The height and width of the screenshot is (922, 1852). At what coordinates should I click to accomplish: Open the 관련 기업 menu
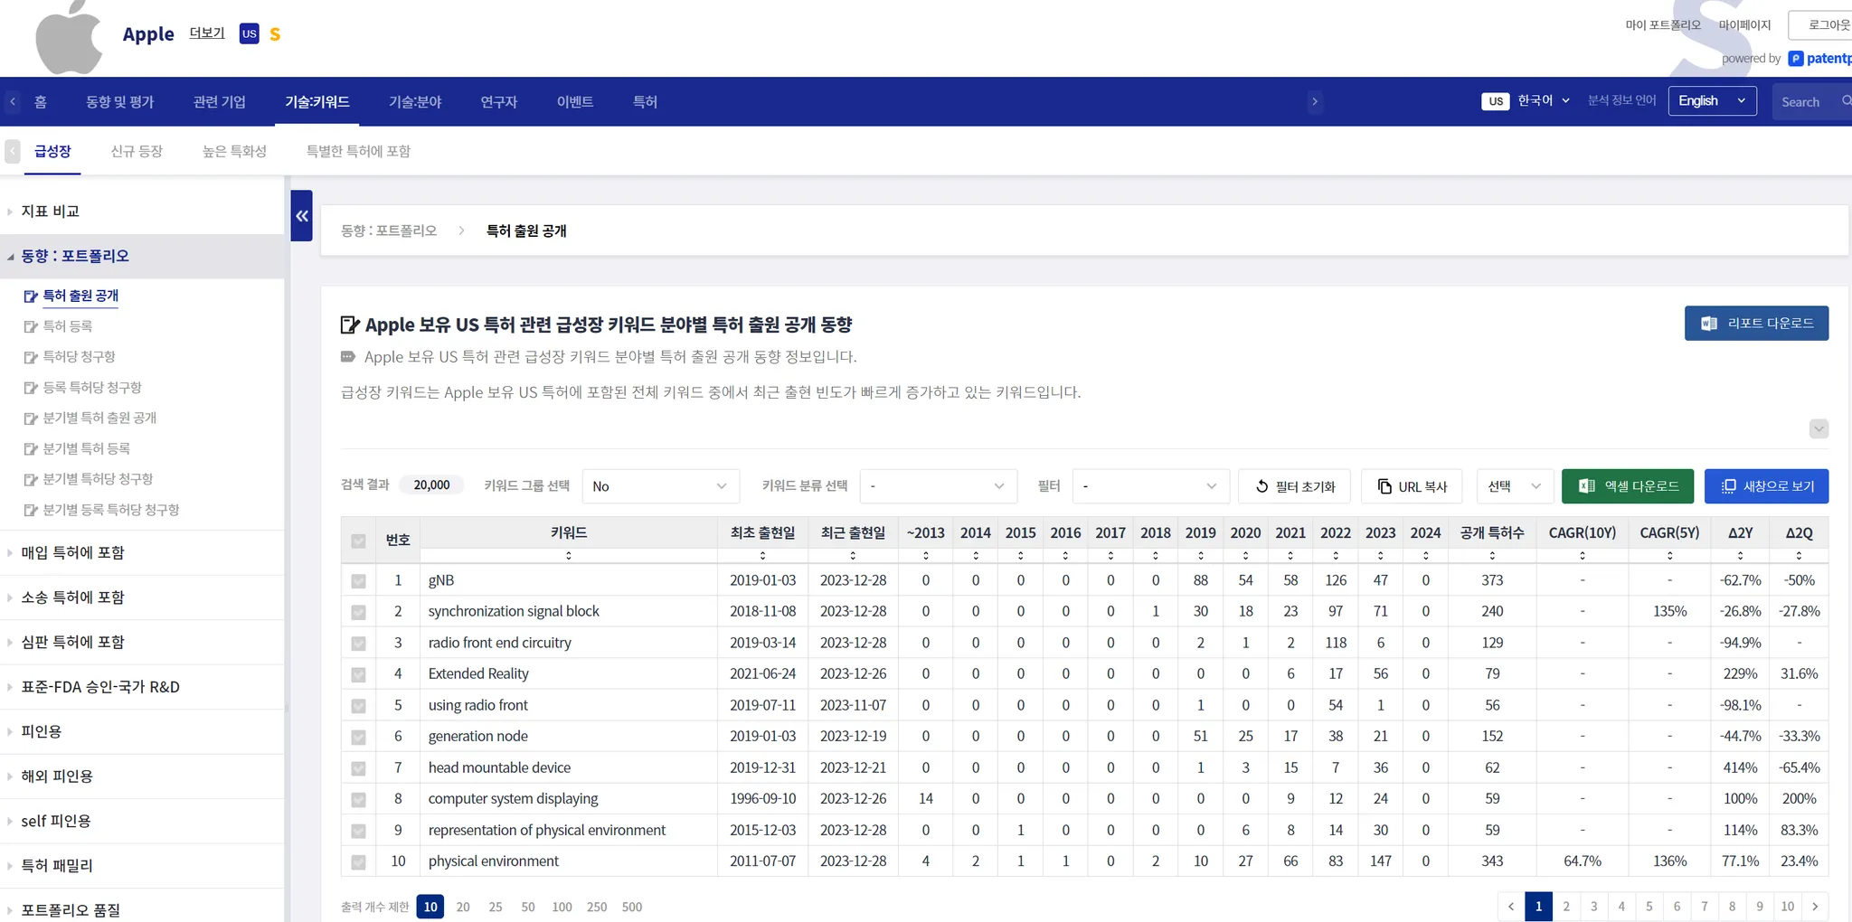[220, 101]
